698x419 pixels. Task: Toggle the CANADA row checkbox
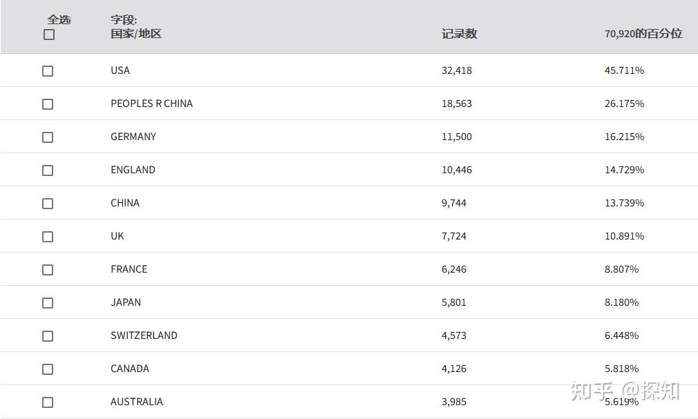tap(48, 369)
